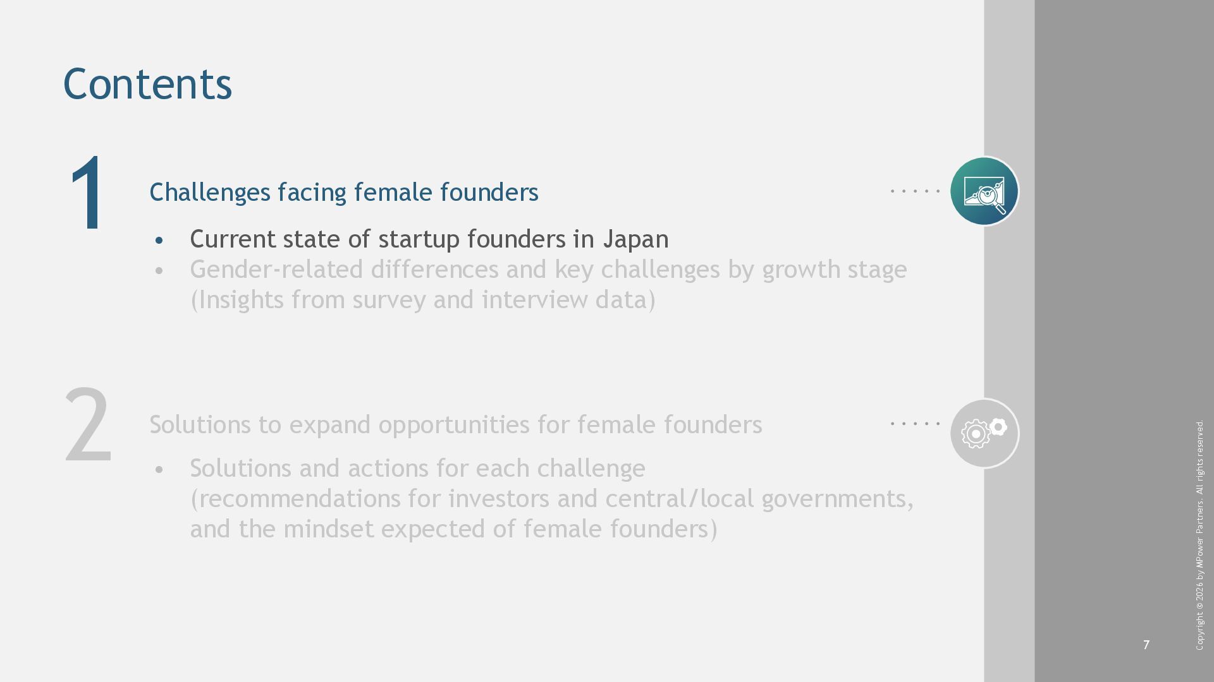Click bullet dot before Current state item
Screen dimensions: 1214x682
[x=159, y=241]
